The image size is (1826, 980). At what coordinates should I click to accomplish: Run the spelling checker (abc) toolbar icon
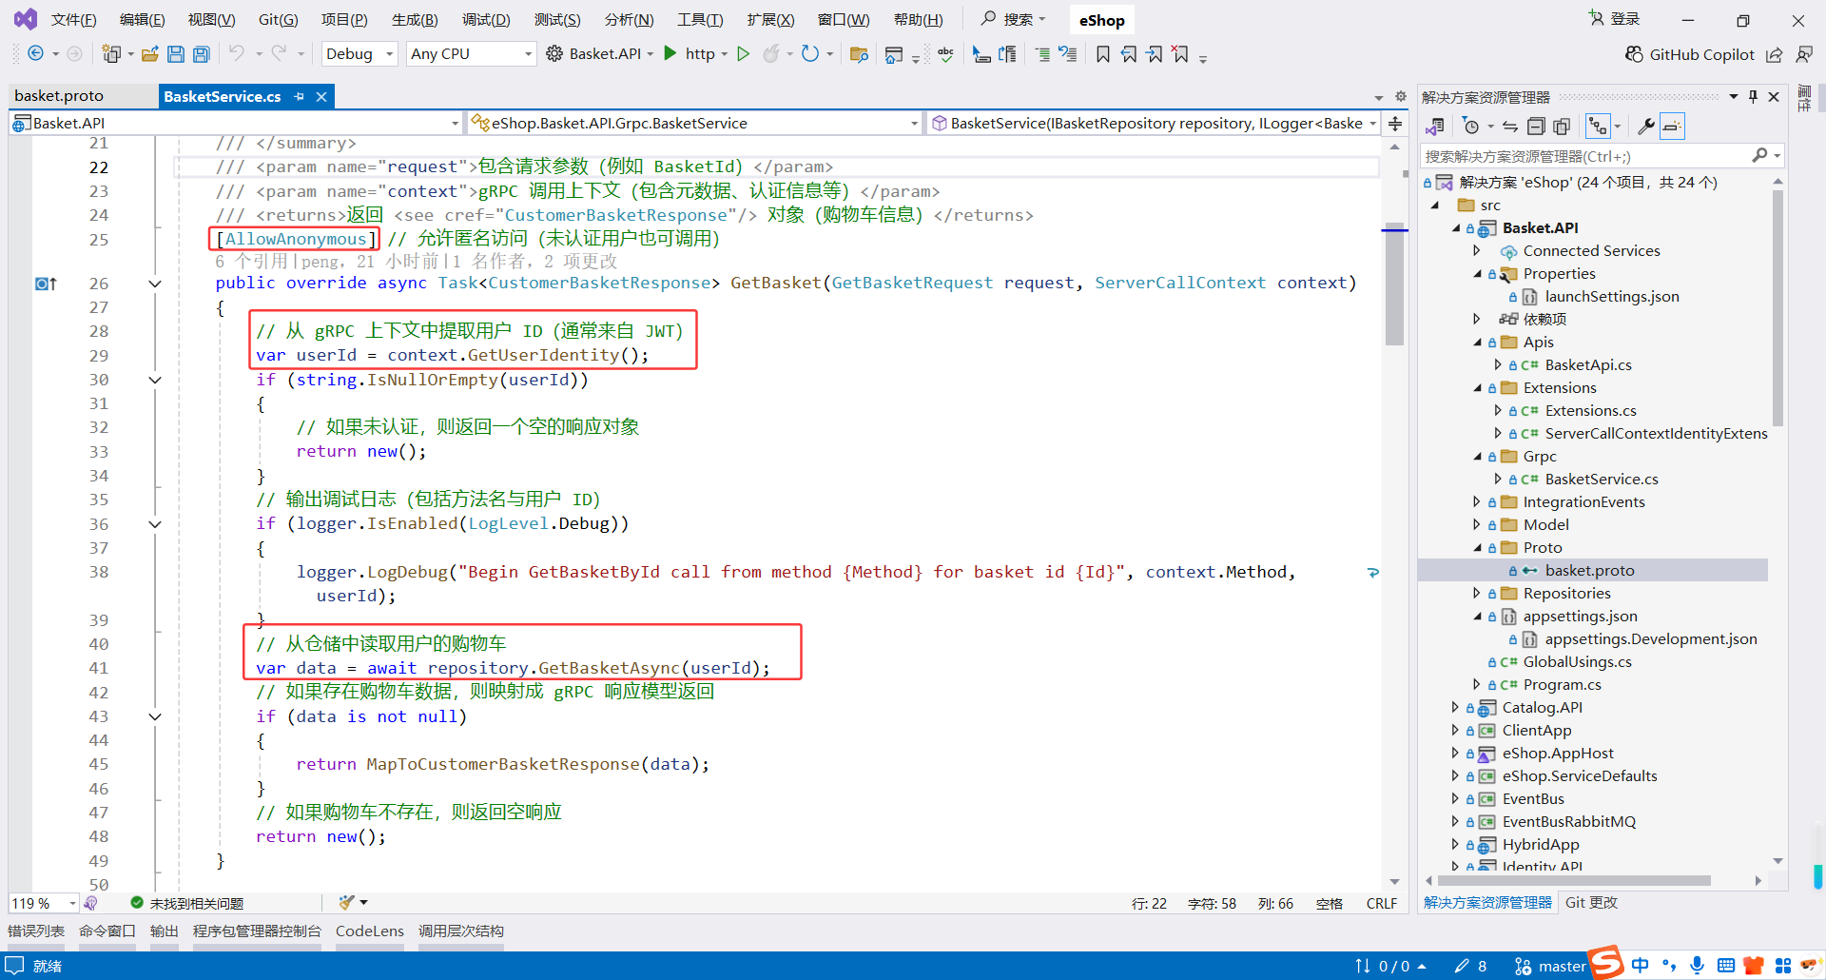945,54
